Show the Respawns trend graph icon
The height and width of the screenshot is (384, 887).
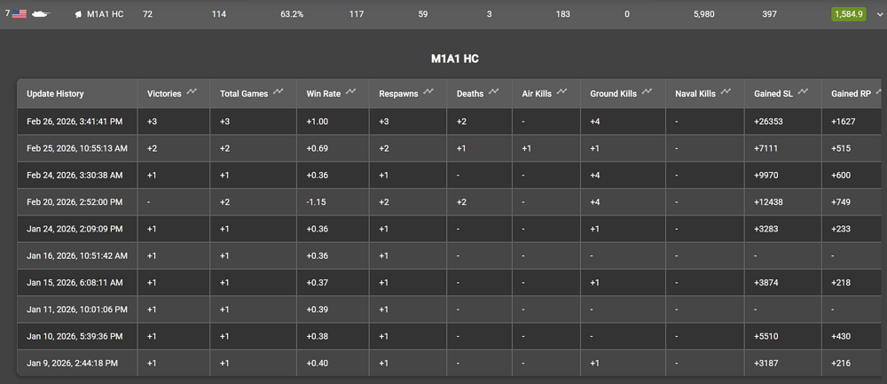click(429, 92)
